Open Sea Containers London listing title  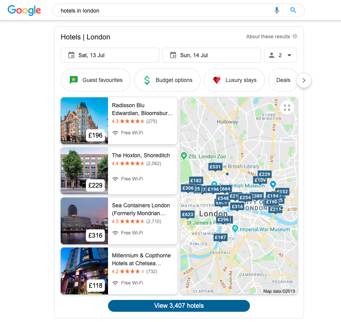pyautogui.click(x=141, y=209)
